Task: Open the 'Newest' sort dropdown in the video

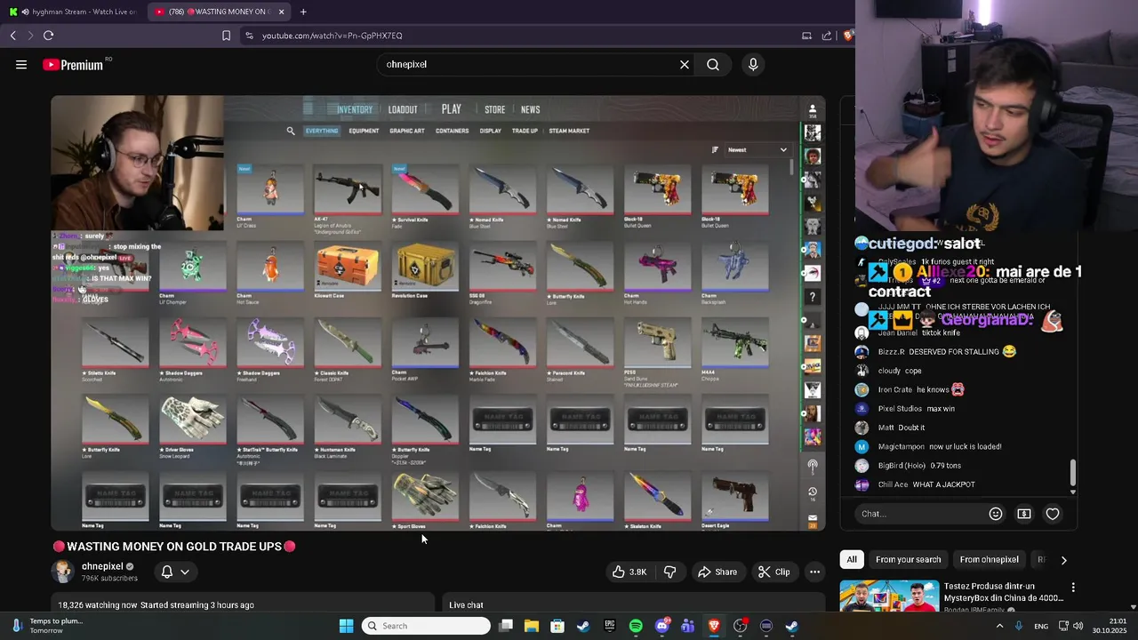Action: click(x=757, y=149)
